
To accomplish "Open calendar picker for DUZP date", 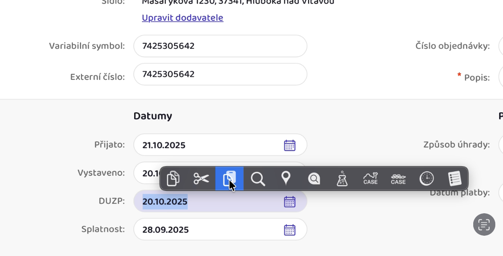I will (289, 202).
